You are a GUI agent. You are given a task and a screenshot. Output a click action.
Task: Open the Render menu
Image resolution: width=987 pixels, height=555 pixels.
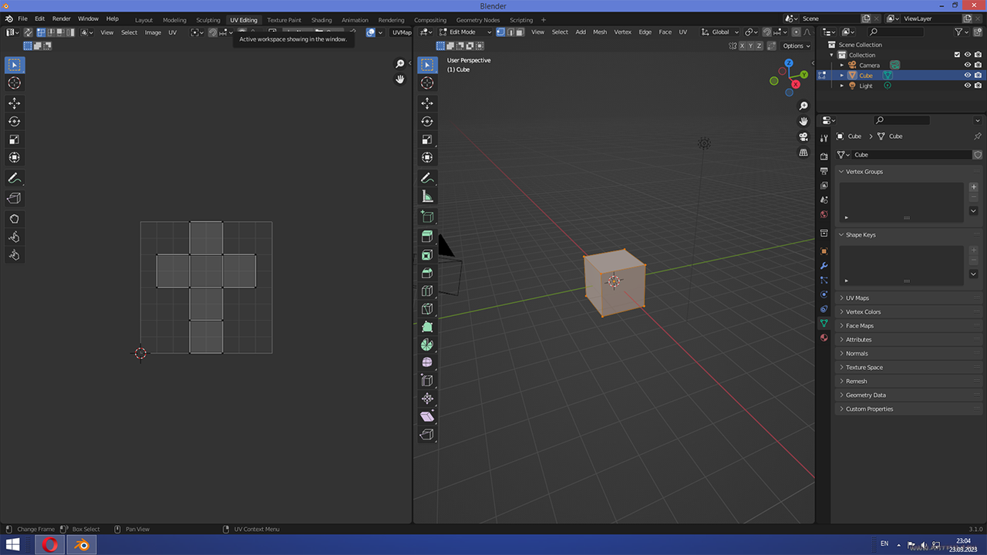pos(62,18)
